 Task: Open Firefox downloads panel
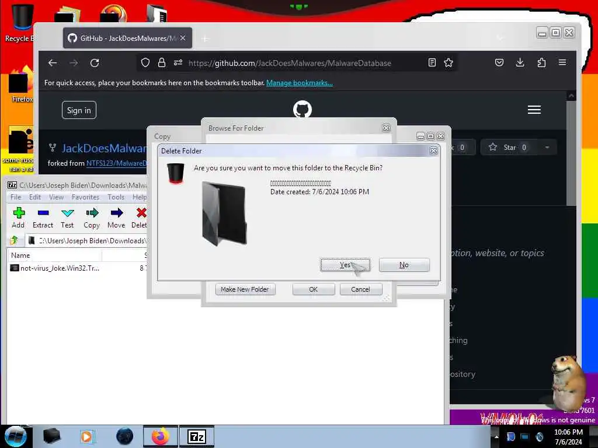coord(520,63)
